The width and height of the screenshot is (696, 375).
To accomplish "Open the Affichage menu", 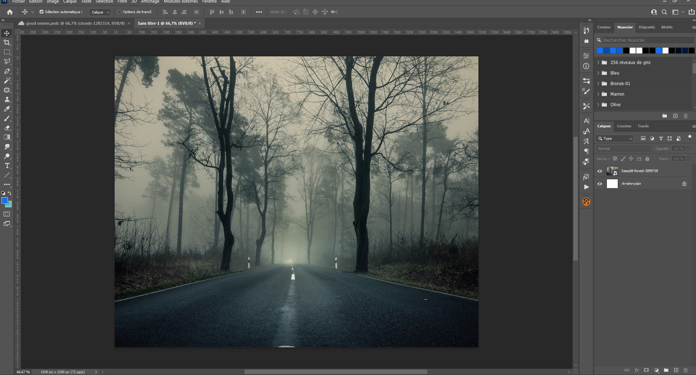I will (150, 2).
